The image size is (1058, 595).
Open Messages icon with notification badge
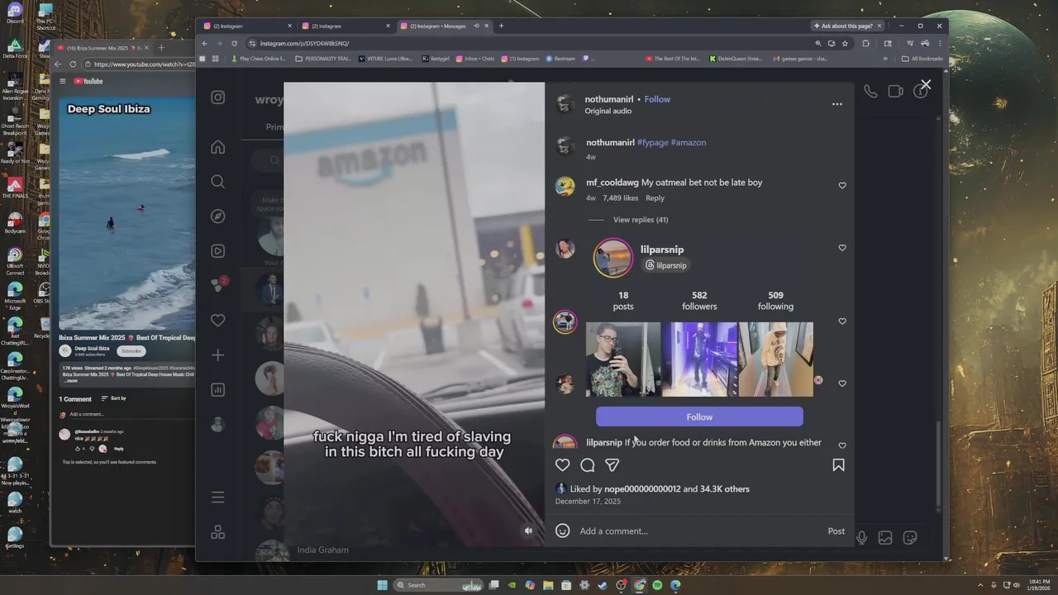[218, 285]
